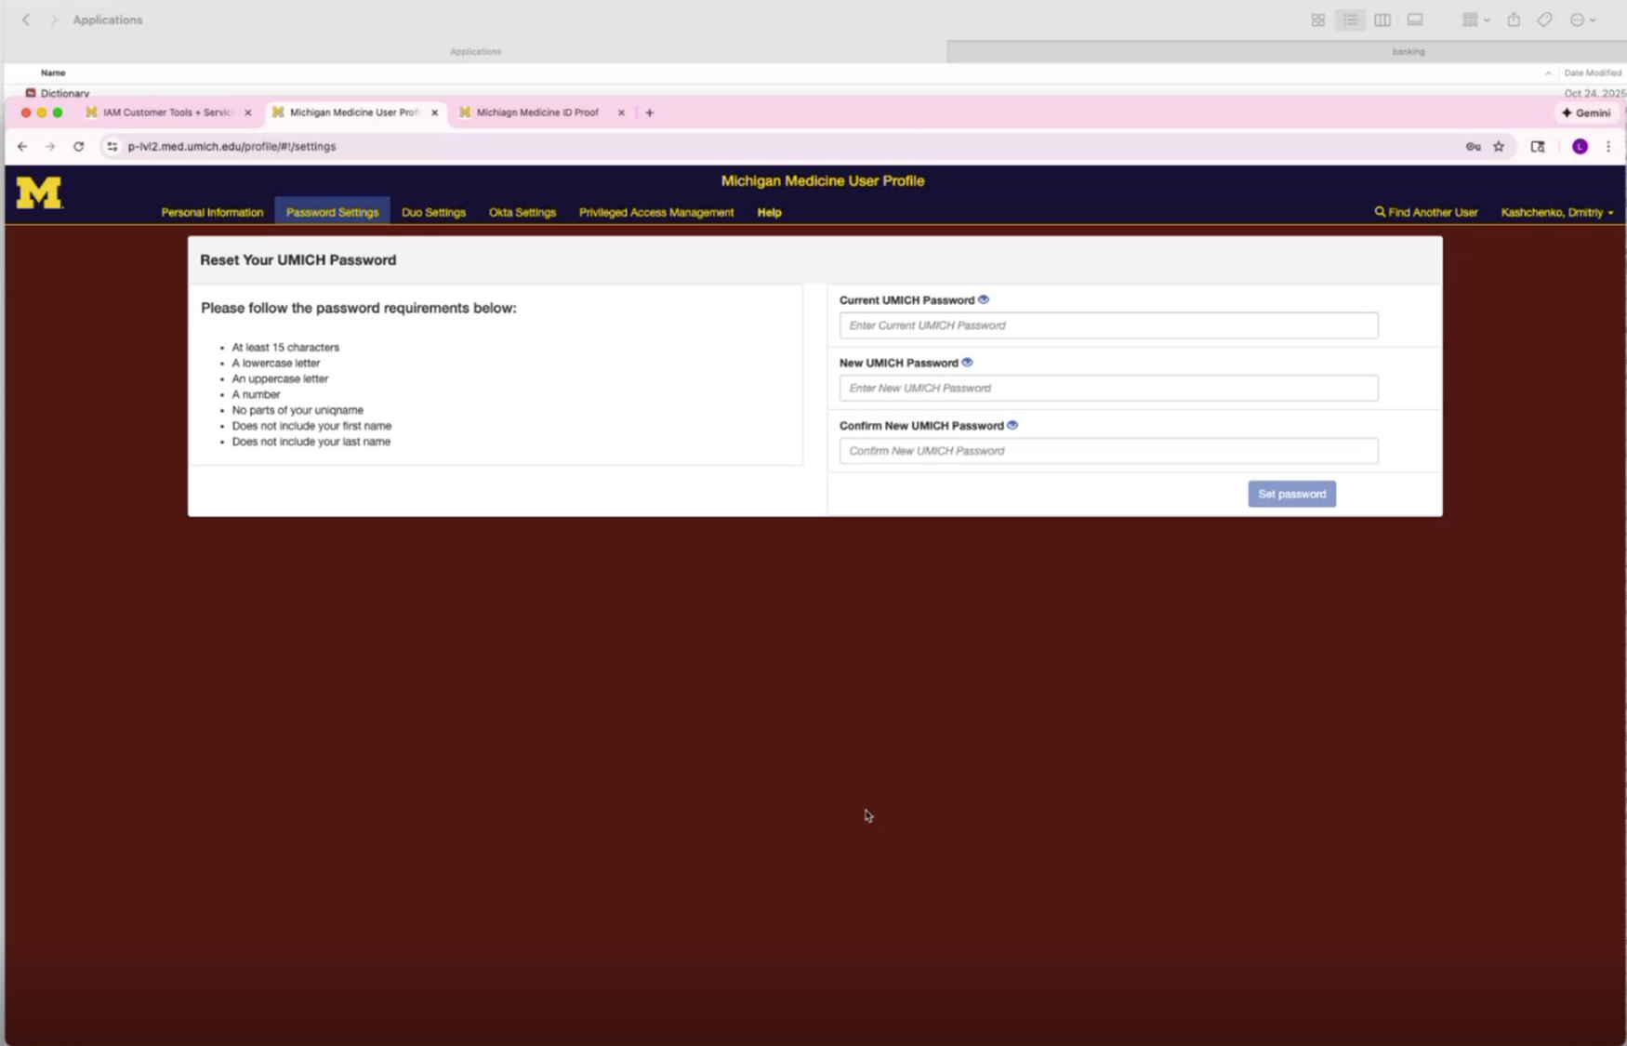The width and height of the screenshot is (1627, 1046).
Task: Click the browser reload page icon
Action: [79, 147]
